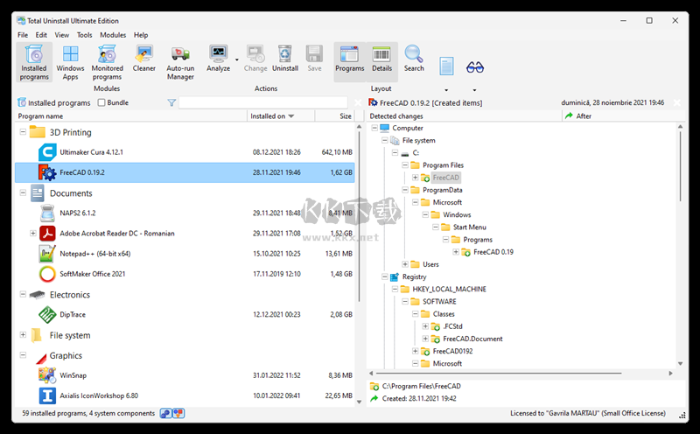Click the Detected changes column header

click(x=465, y=116)
